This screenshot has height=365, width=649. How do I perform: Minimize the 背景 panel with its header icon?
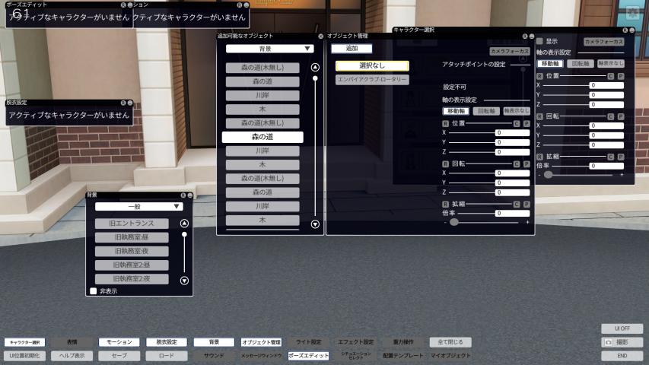coord(189,195)
